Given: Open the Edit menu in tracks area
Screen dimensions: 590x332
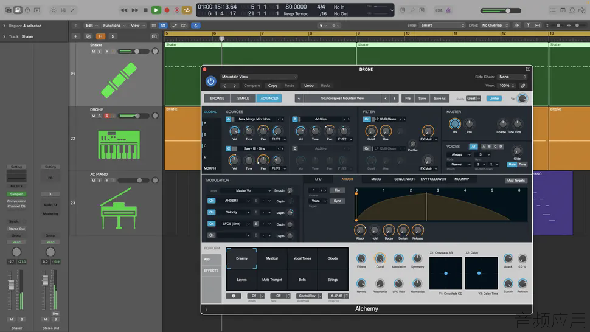Looking at the screenshot, I should (x=91, y=26).
